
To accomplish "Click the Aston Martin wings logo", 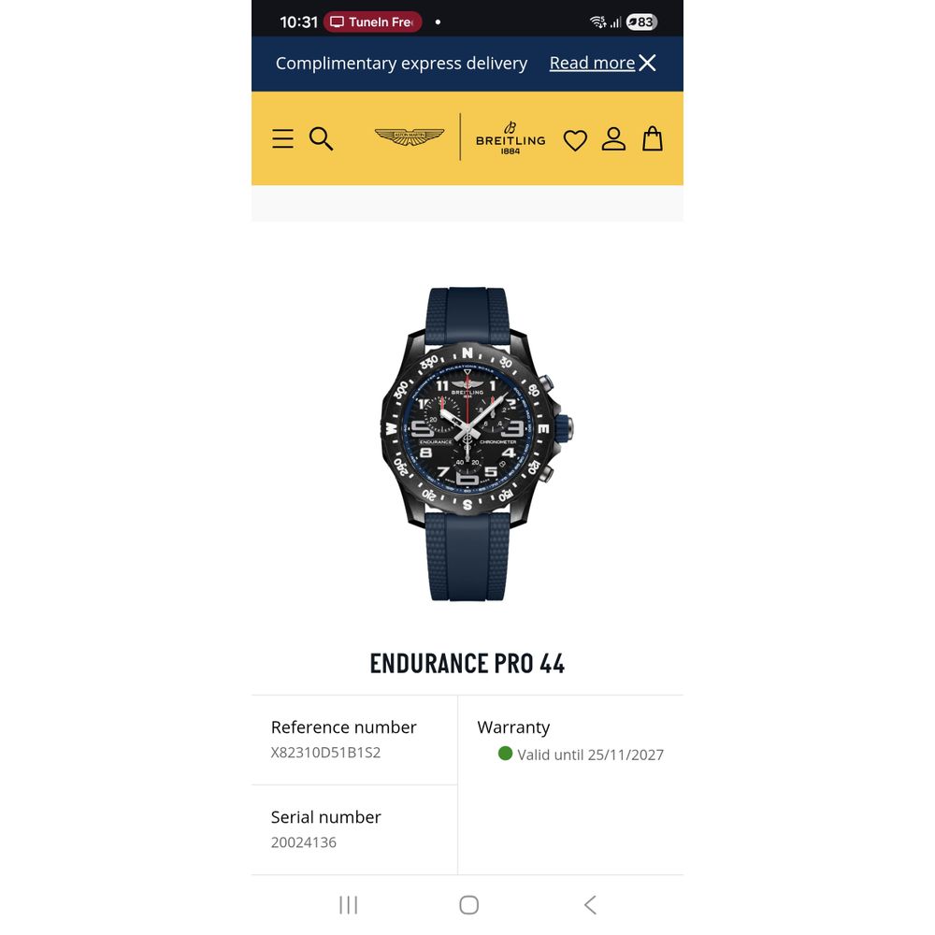I will pos(410,137).
